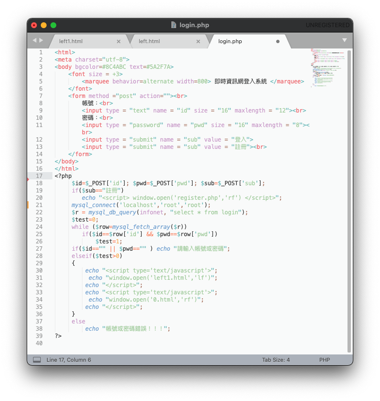
Task: Click bgcolor value #8C4ABC
Action: (x=114, y=67)
